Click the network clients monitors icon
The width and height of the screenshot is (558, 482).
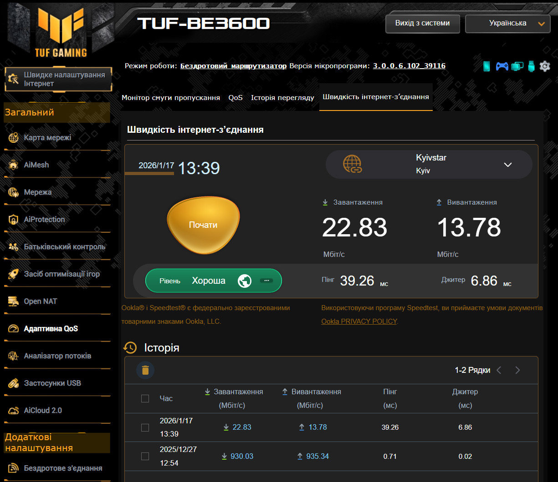coord(517,66)
